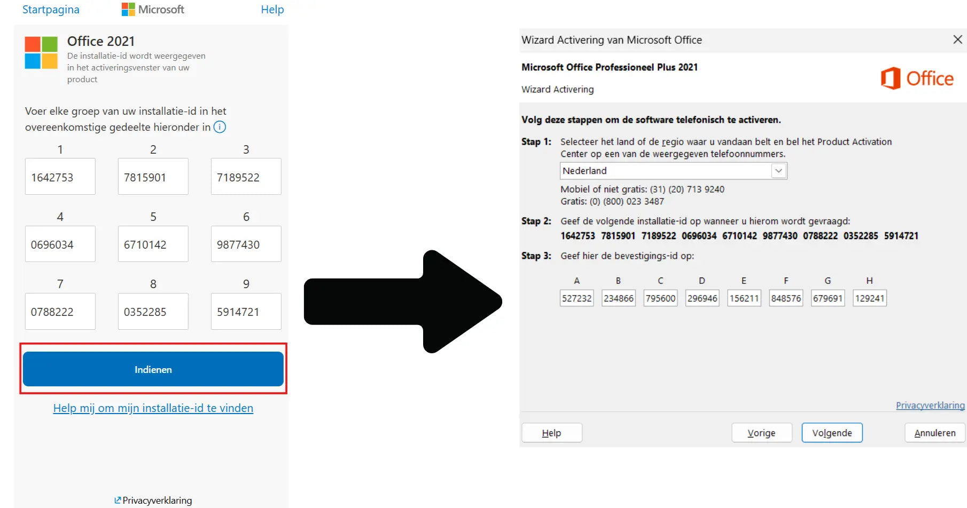Open the Privacyverklaring link in the wizard

pos(930,406)
